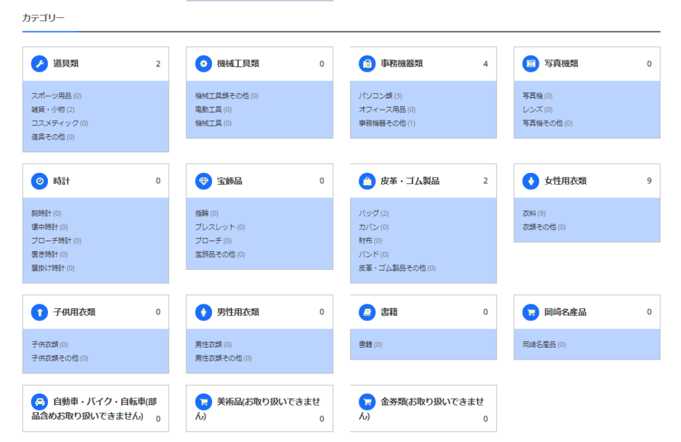Click the book icon beside 書籍
The image size is (681, 442).
coord(367,312)
